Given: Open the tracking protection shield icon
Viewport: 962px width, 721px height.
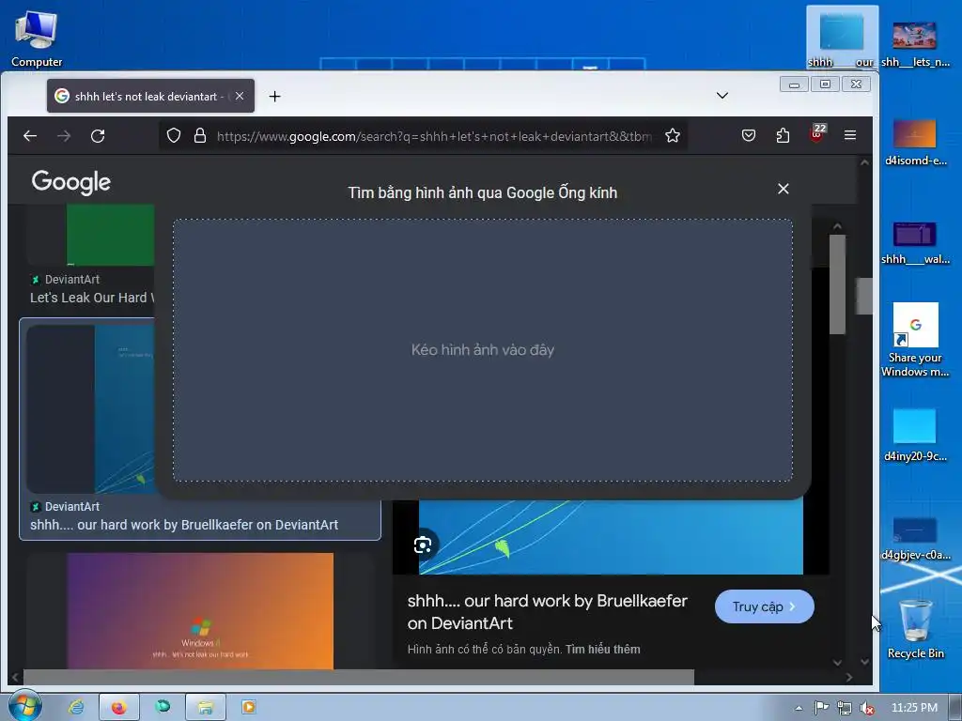Looking at the screenshot, I should 174,135.
